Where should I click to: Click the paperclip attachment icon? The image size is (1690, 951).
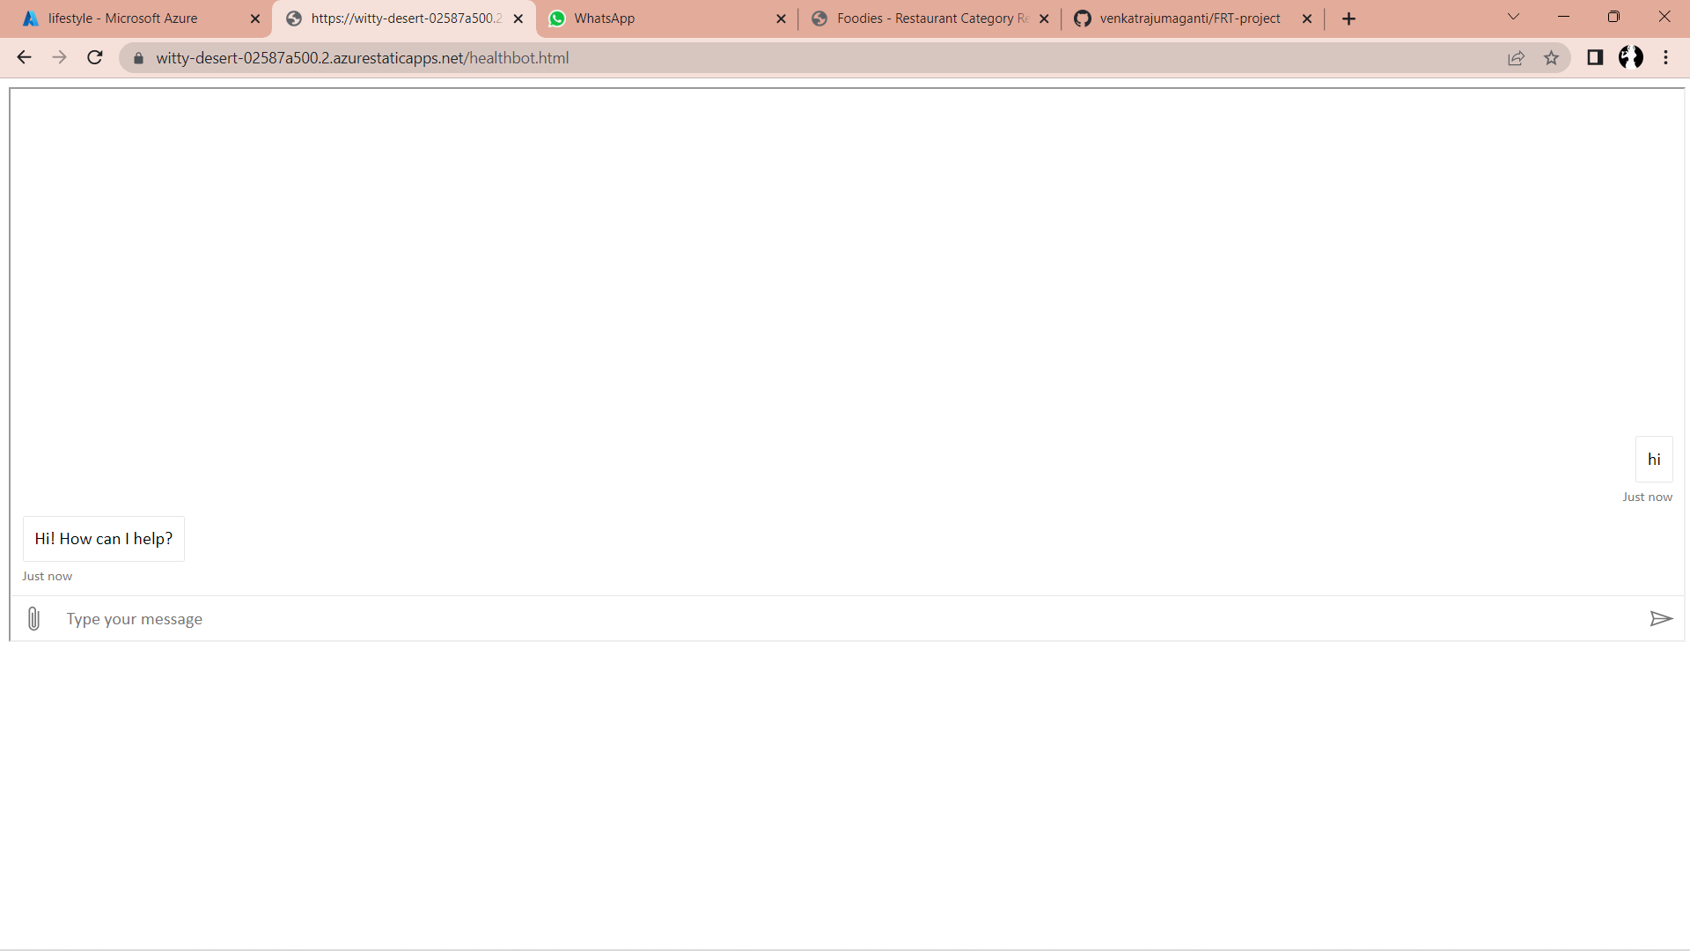click(33, 619)
